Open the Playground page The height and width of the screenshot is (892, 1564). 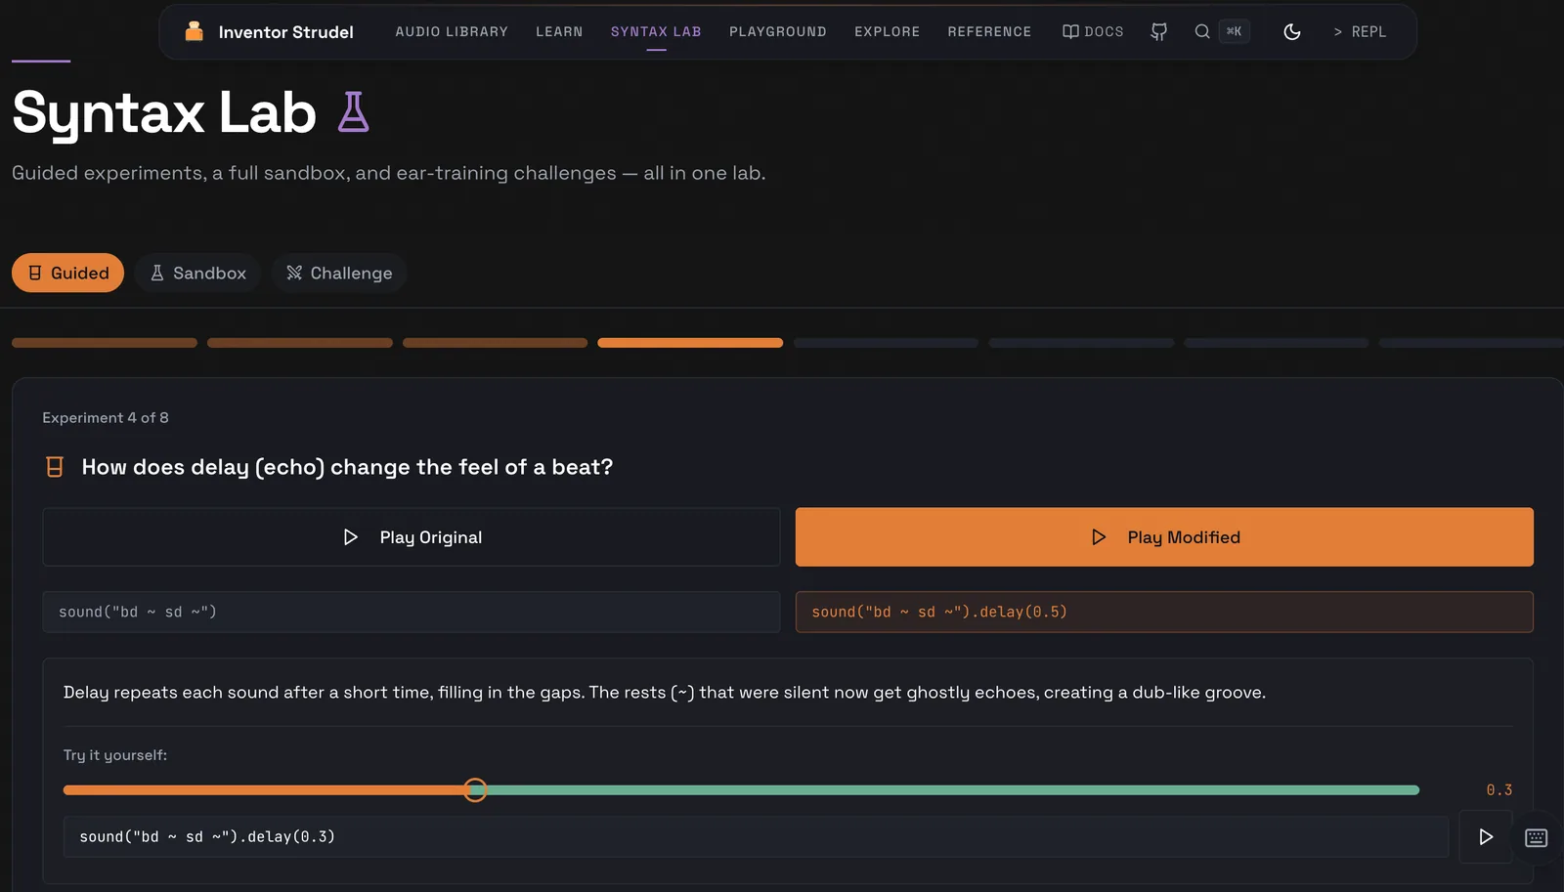[778, 31]
